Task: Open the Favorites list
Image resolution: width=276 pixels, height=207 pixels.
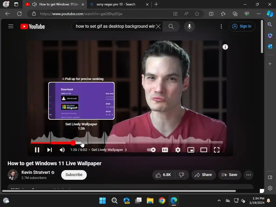Action: coord(223,14)
